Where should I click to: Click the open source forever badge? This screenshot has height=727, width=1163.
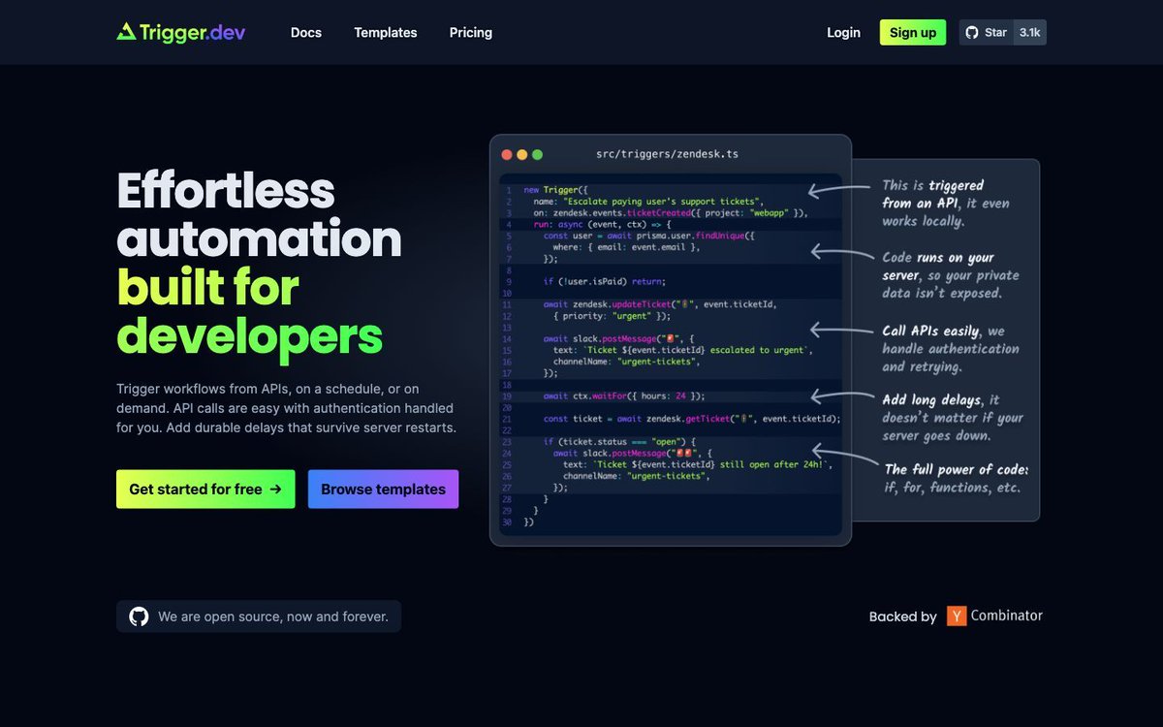pyautogui.click(x=259, y=616)
